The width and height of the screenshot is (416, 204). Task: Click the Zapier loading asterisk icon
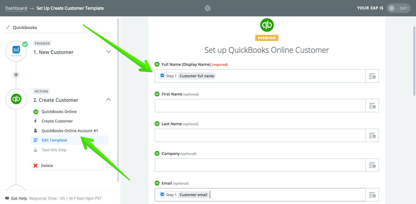pyautogui.click(x=208, y=8)
